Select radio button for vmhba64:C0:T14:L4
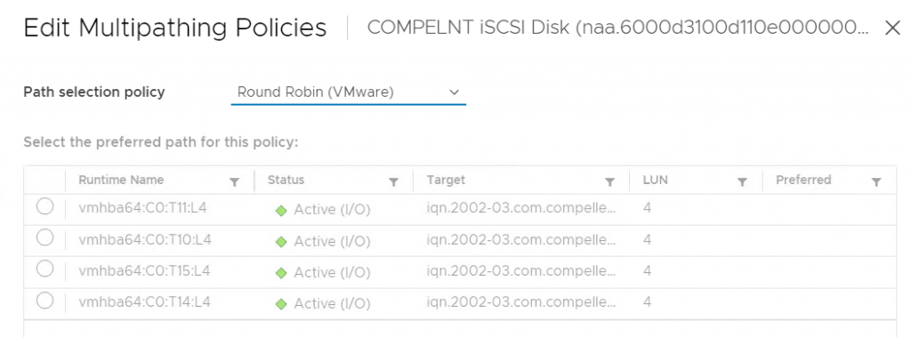Image resolution: width=911 pixels, height=337 pixels. tap(44, 300)
